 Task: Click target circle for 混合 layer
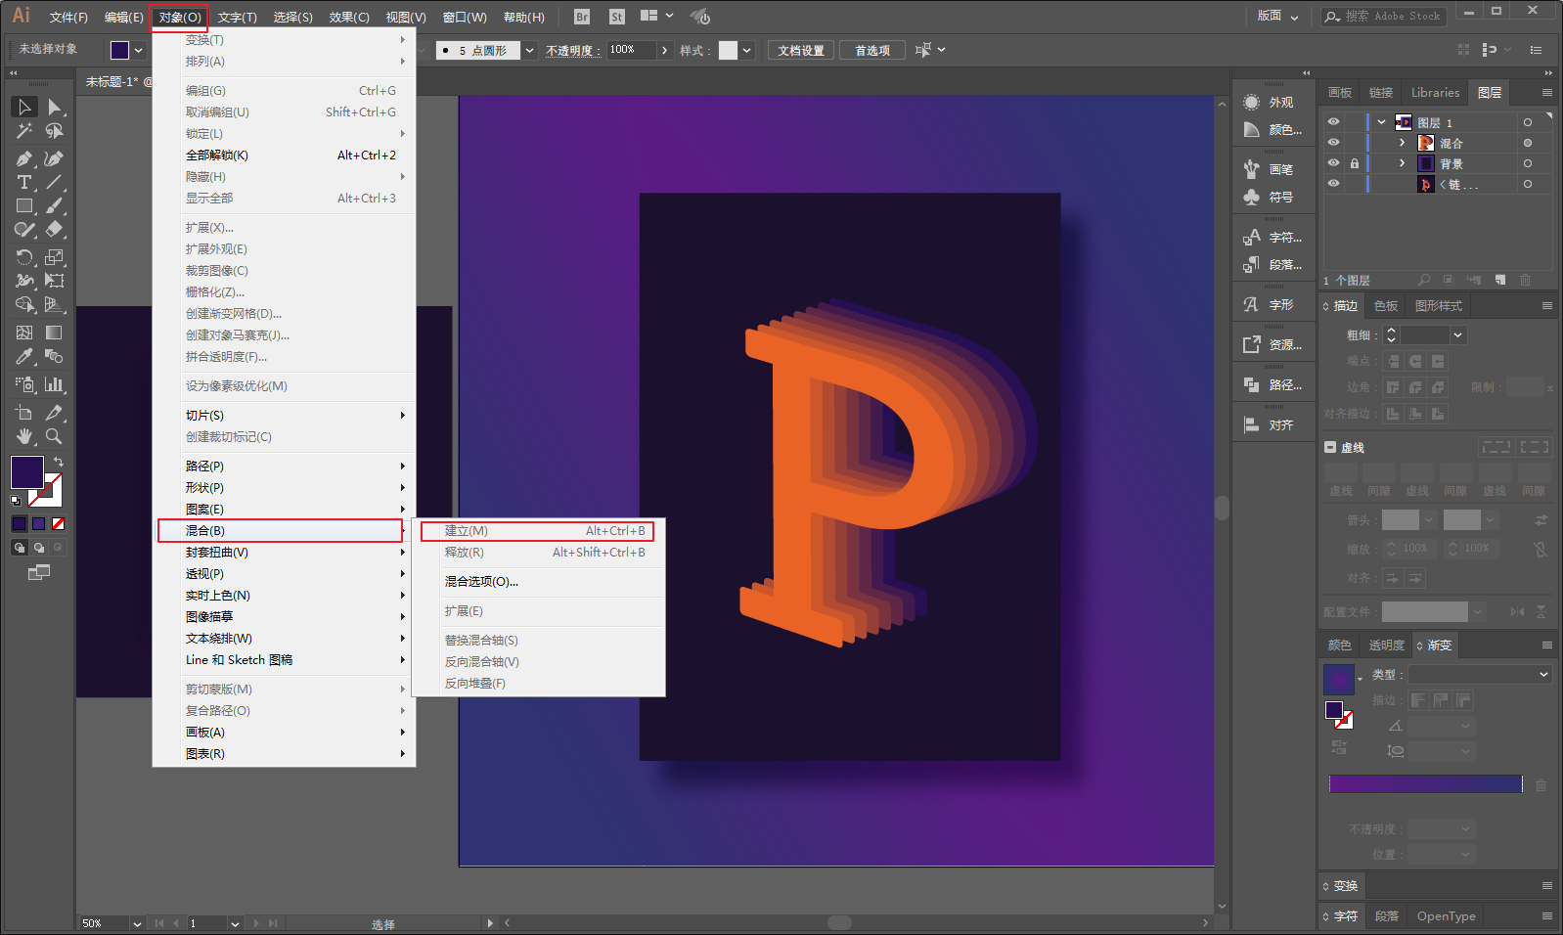tap(1527, 143)
